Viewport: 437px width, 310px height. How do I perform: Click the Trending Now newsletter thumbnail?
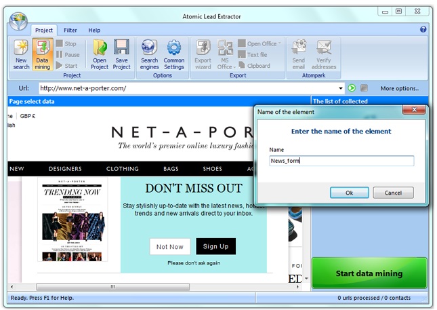(72, 220)
